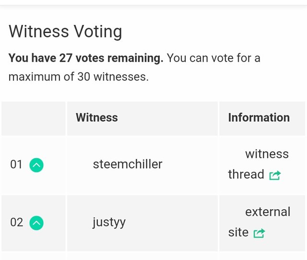Click the word site in justyy's row
Image resolution: width=307 pixels, height=260 pixels.
tap(238, 233)
